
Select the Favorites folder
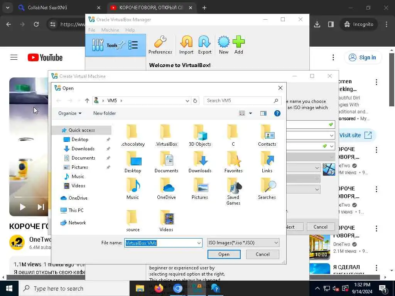click(x=233, y=162)
